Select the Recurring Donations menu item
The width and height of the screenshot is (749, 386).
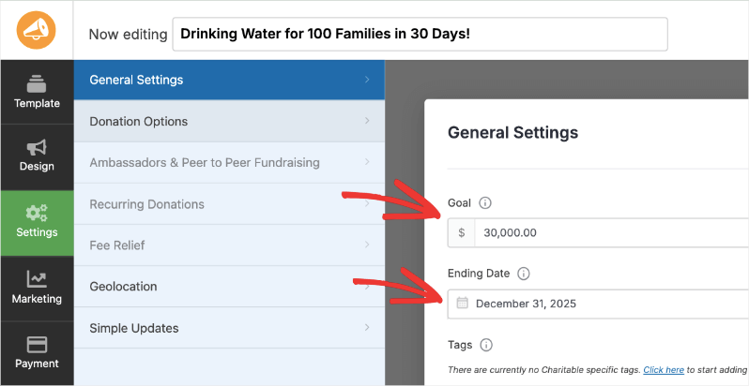[146, 203]
